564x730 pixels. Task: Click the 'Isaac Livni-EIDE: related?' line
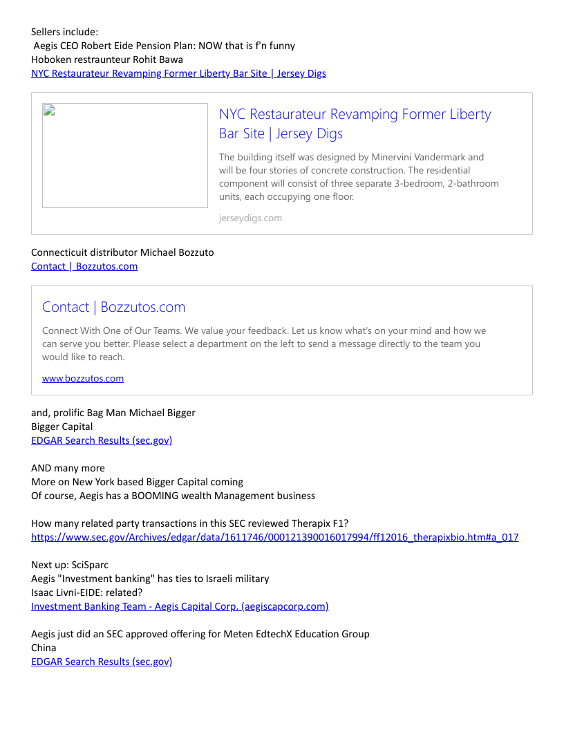pos(86,592)
